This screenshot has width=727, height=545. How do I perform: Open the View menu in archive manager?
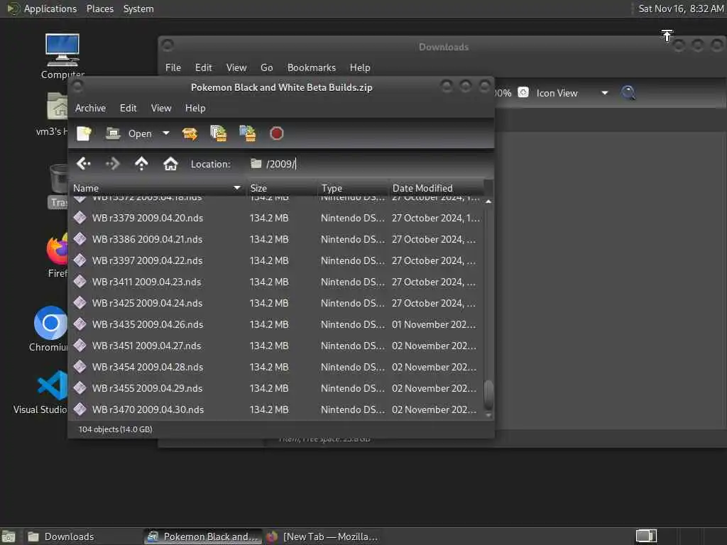coord(161,108)
